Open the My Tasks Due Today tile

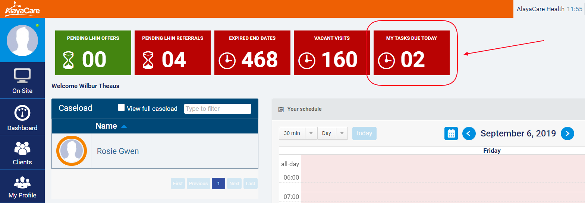coord(411,53)
